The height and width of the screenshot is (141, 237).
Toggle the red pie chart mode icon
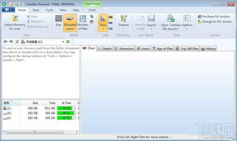pyautogui.click(x=92, y=22)
